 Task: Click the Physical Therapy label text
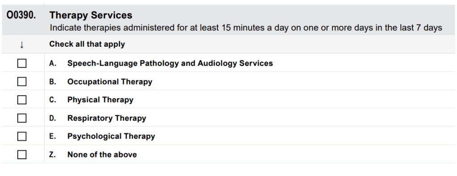pos(100,100)
